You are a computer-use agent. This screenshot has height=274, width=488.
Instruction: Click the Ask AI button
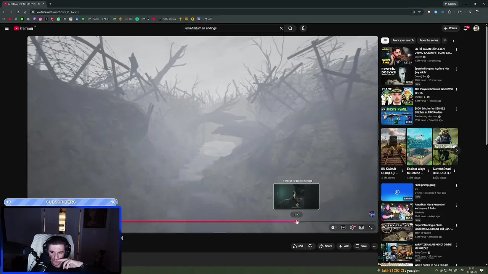click(344, 246)
